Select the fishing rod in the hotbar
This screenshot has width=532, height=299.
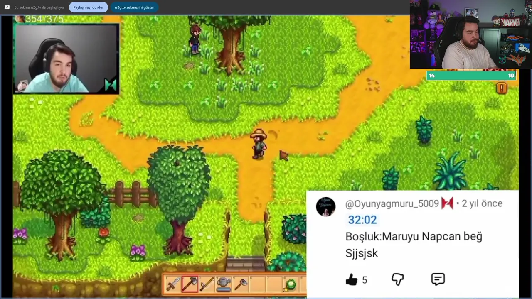point(207,284)
